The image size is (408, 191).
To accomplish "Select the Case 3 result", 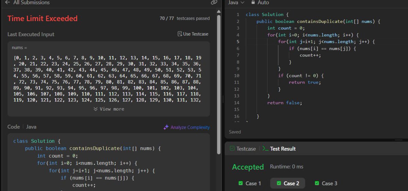I will point(326,183).
